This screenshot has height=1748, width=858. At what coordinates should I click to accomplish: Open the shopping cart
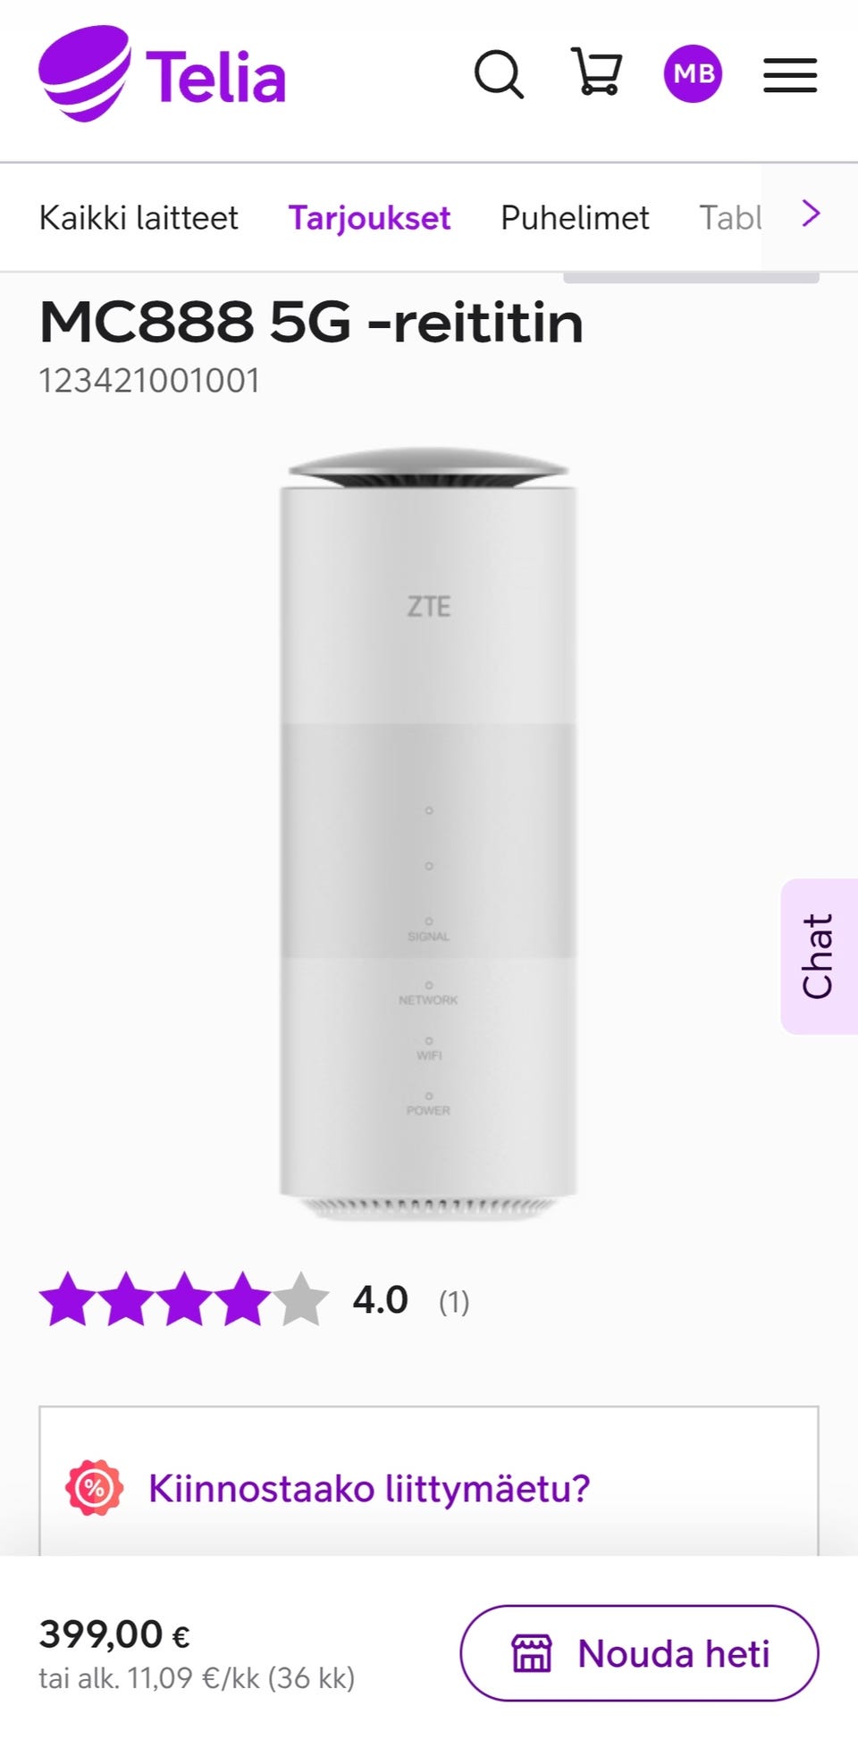pyautogui.click(x=596, y=71)
